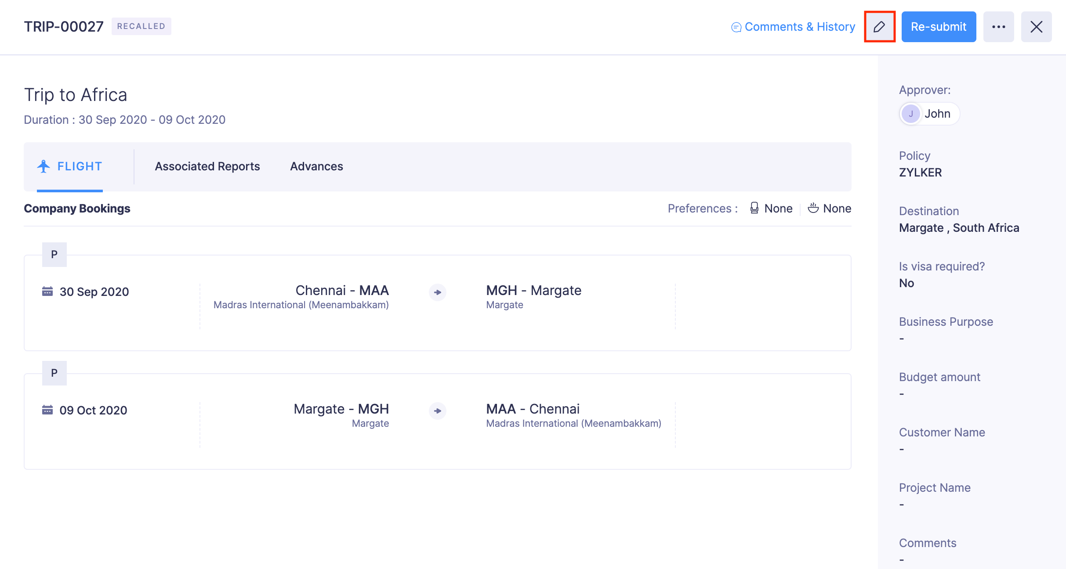Click the comment bubble icon beside Comments & History
The image size is (1066, 569).
pyautogui.click(x=736, y=27)
